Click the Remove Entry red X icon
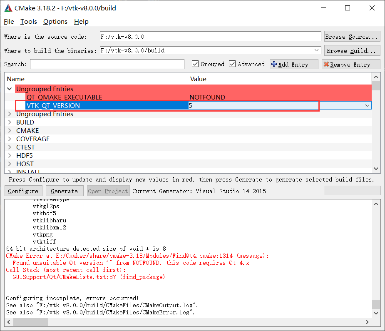The height and width of the screenshot is (331, 385). [x=326, y=64]
